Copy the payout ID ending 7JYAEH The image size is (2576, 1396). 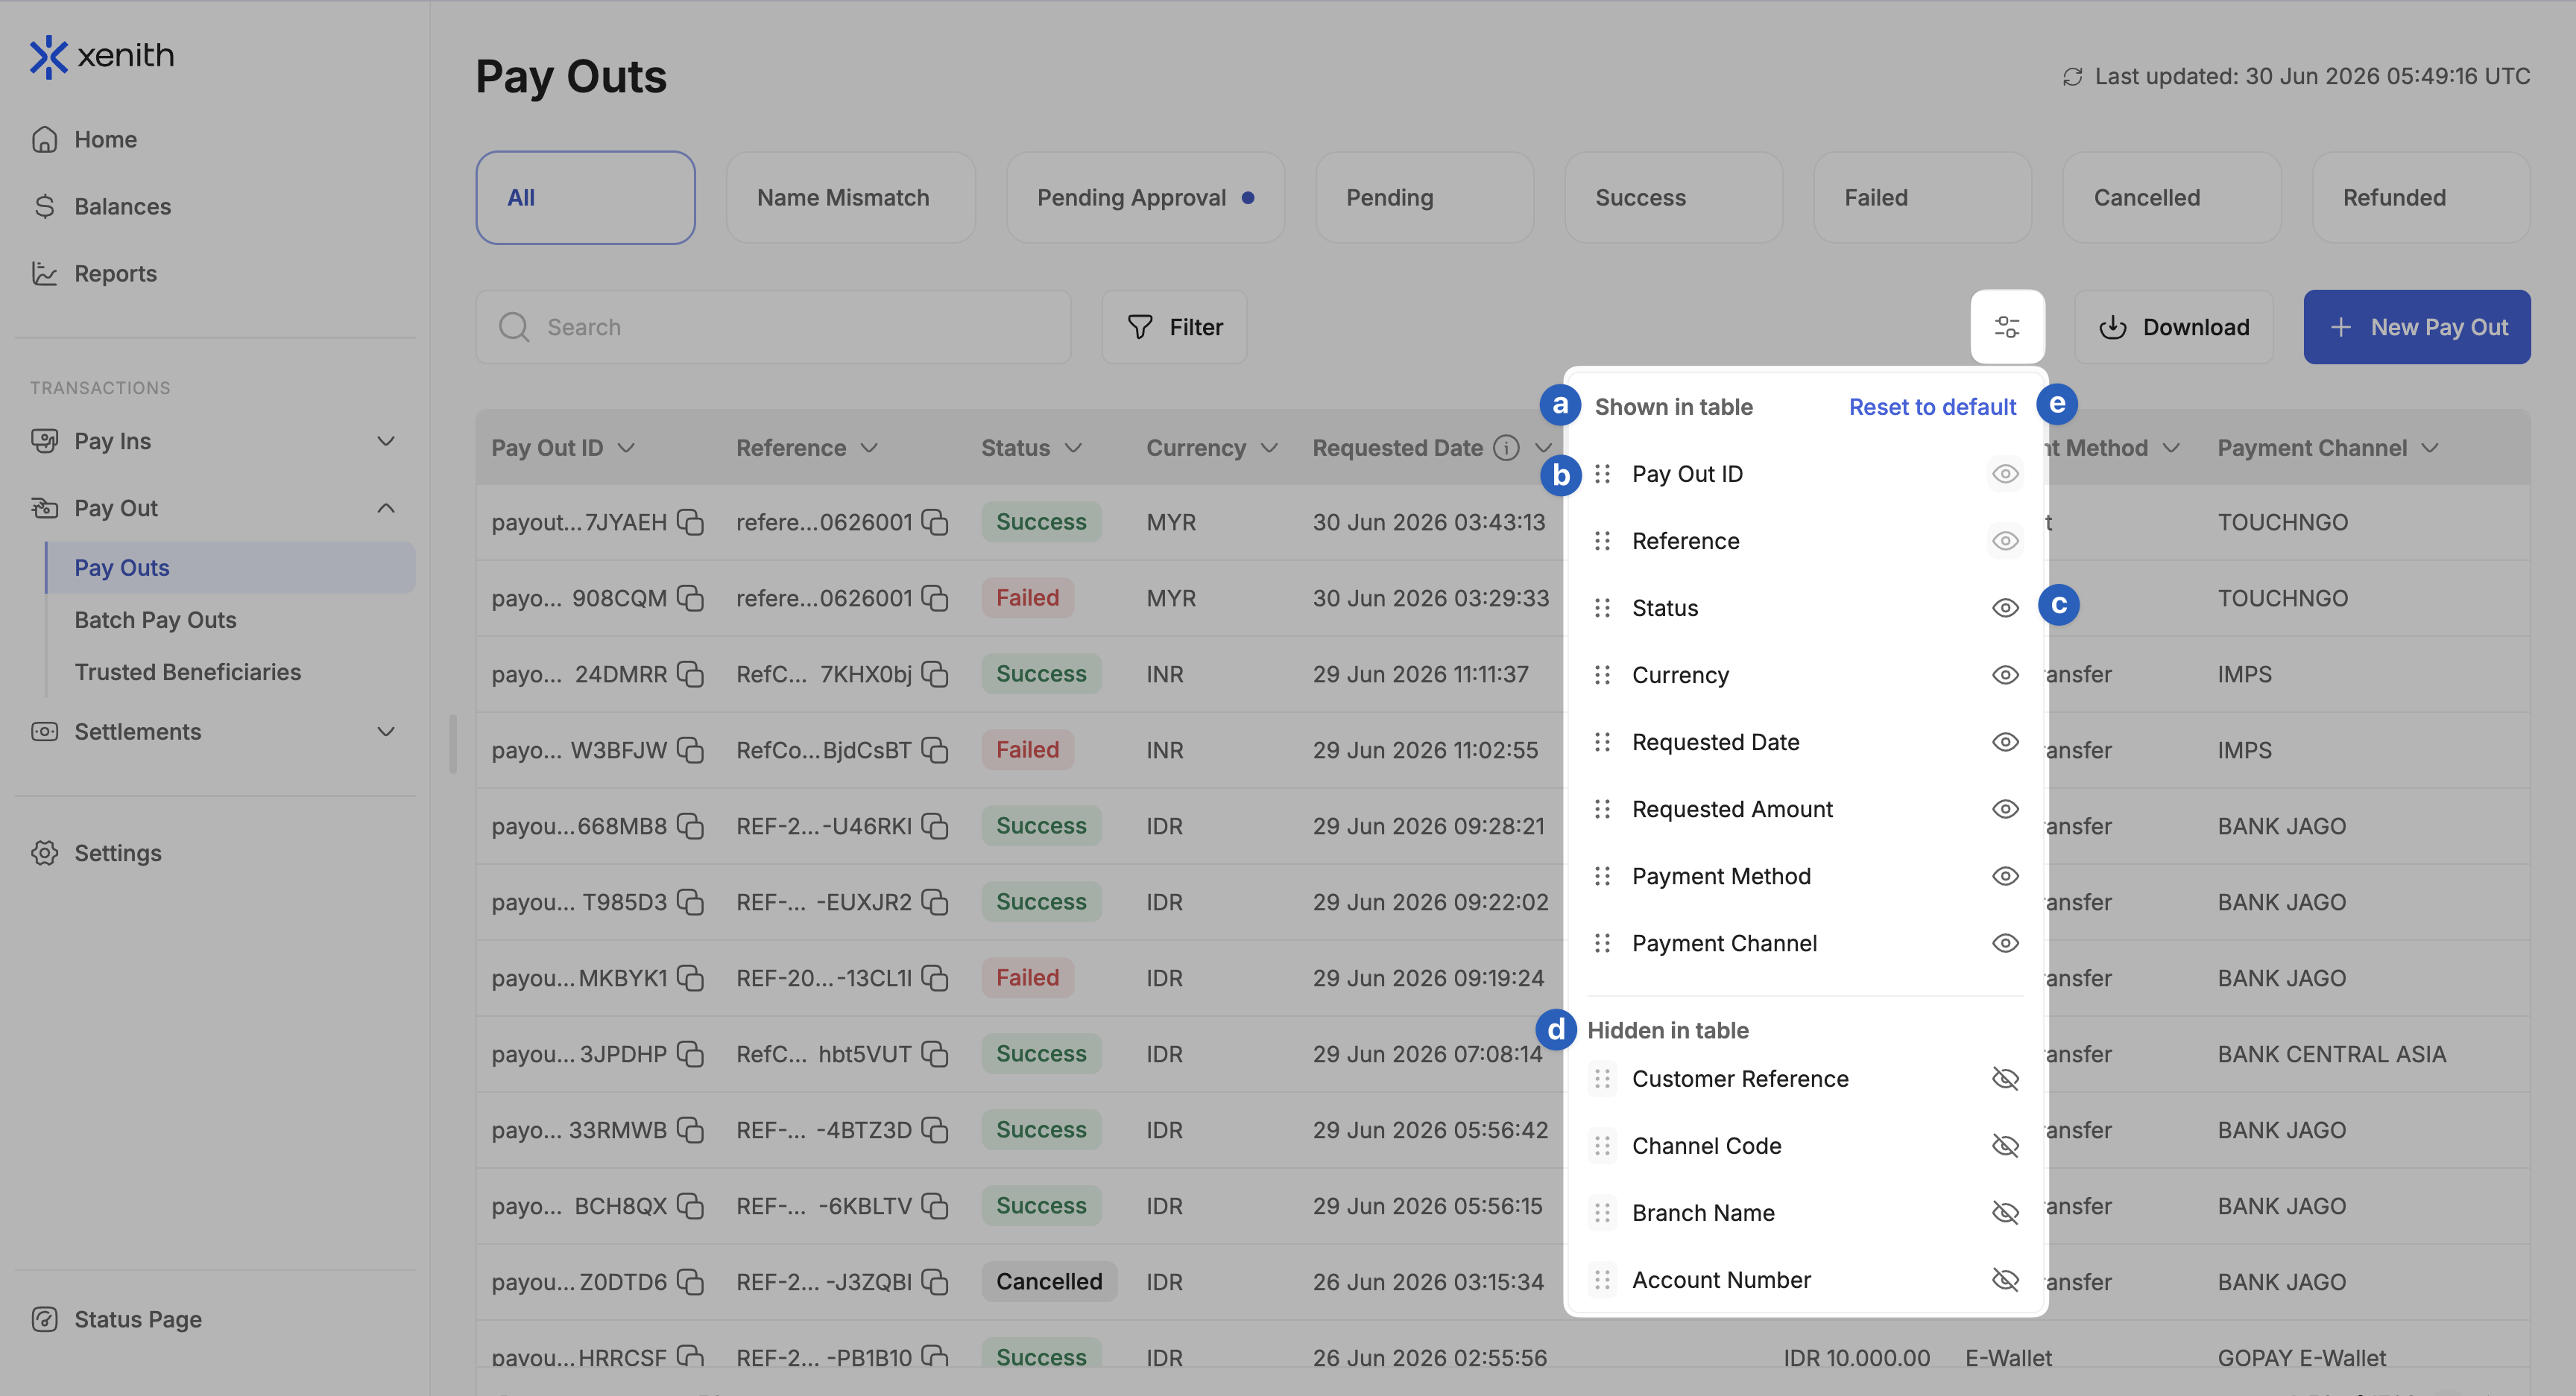690,521
